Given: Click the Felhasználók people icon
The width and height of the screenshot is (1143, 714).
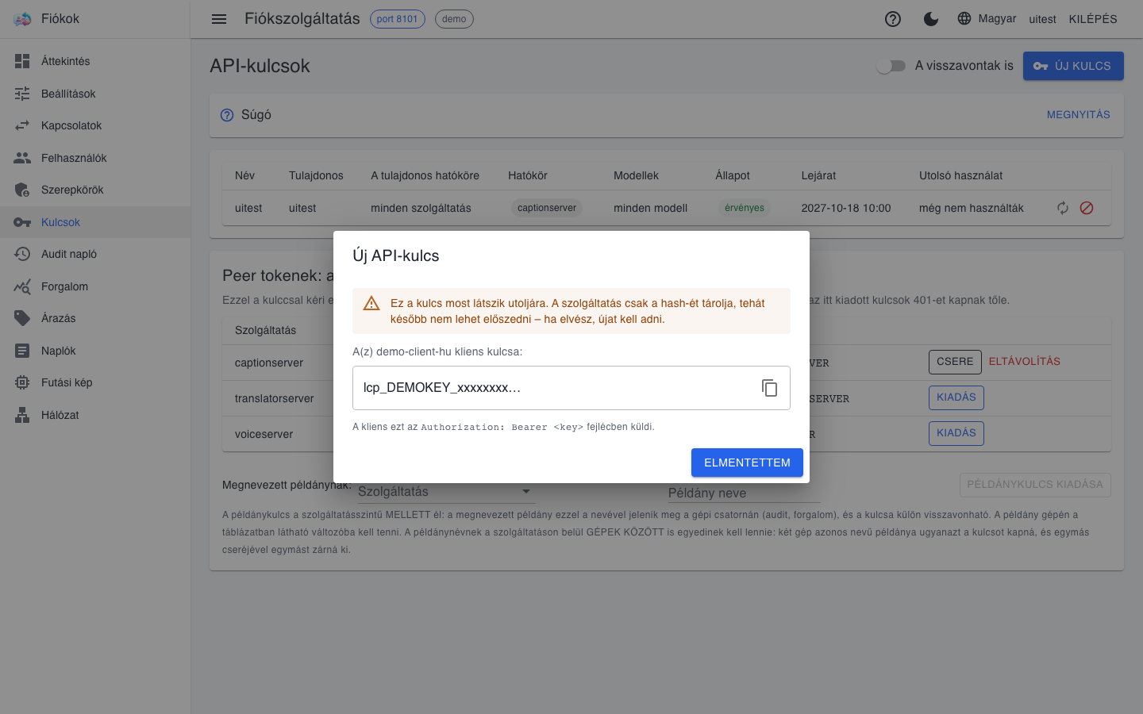Looking at the screenshot, I should (x=22, y=158).
